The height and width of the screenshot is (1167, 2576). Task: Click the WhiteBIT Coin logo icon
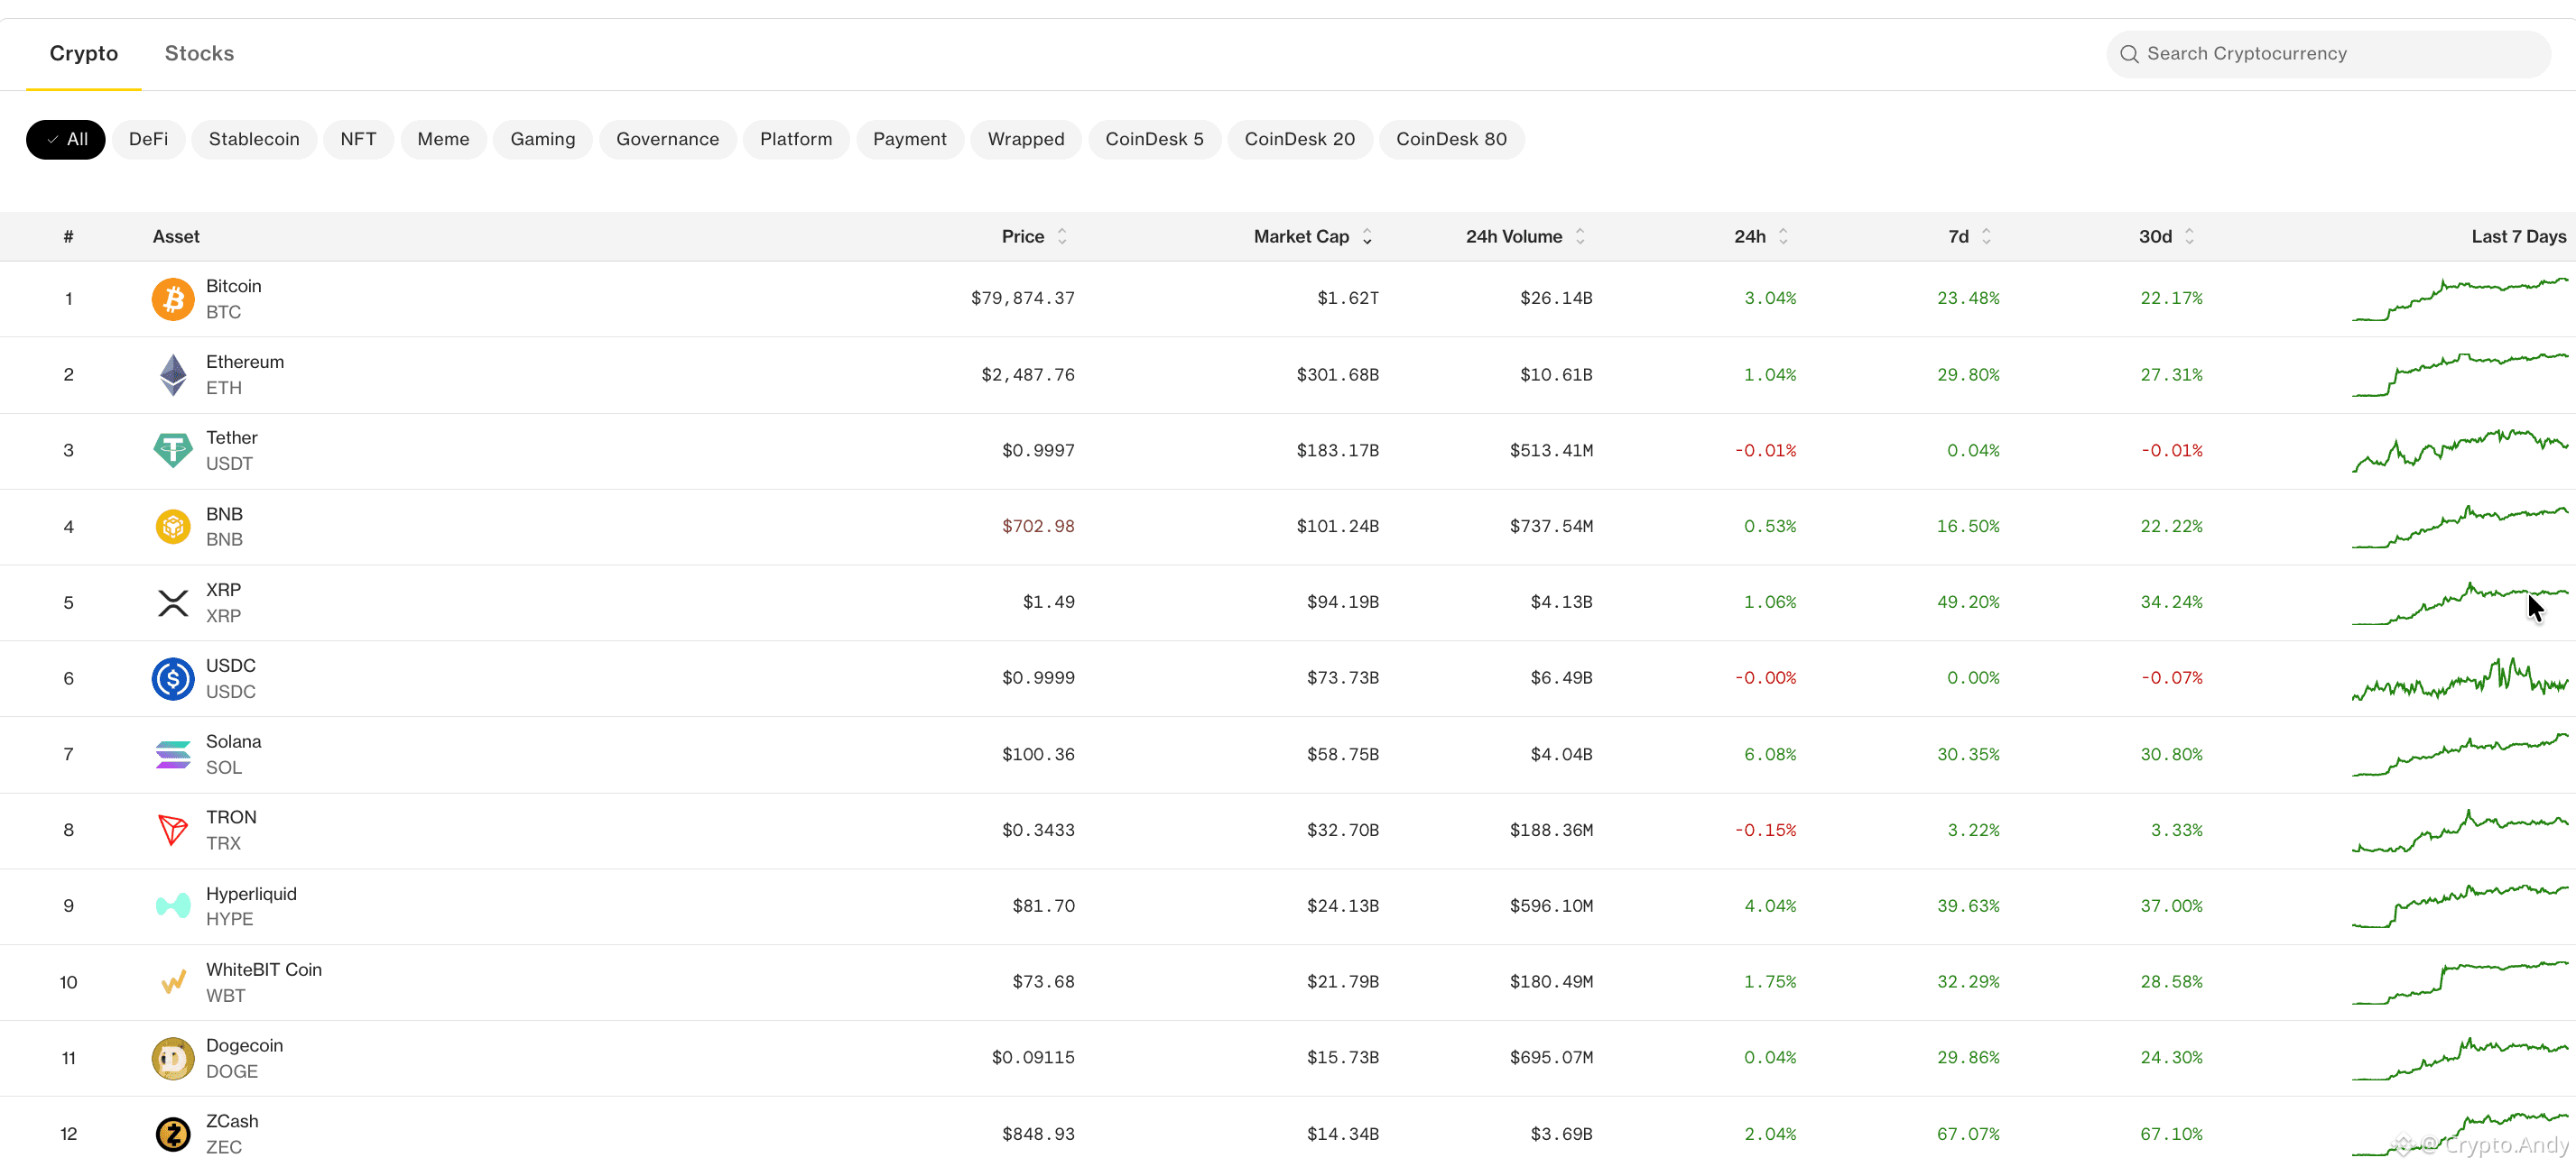tap(173, 982)
